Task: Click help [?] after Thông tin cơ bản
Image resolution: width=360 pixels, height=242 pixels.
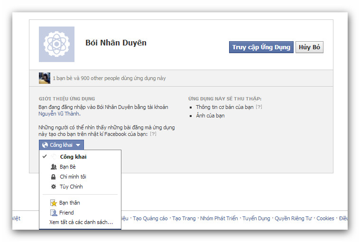Action: [x=259, y=107]
